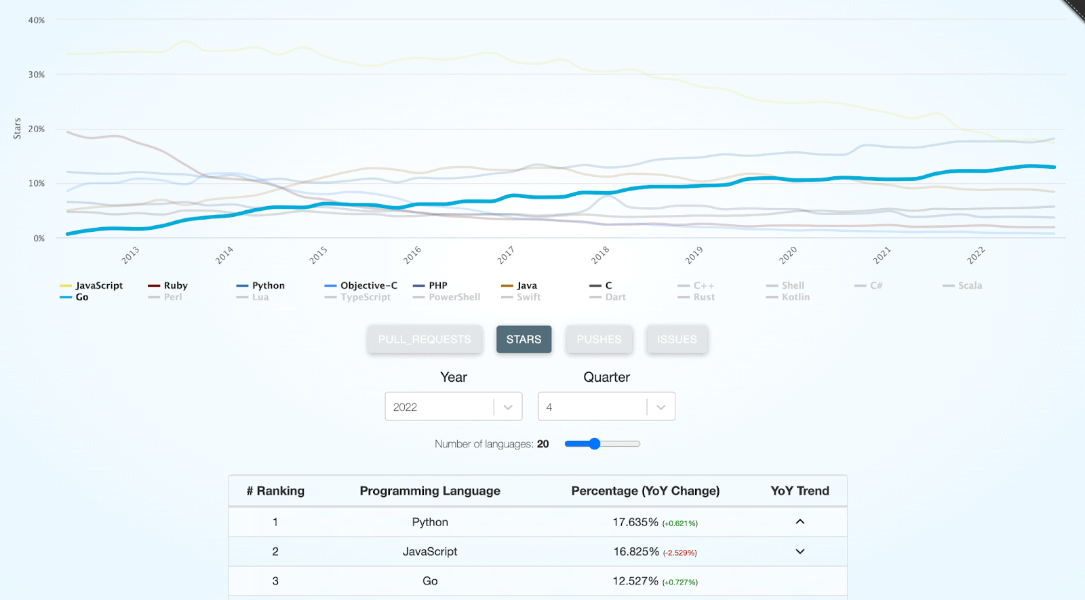Open the Year dropdown showing 2022
This screenshot has width=1085, height=600.
pos(453,407)
